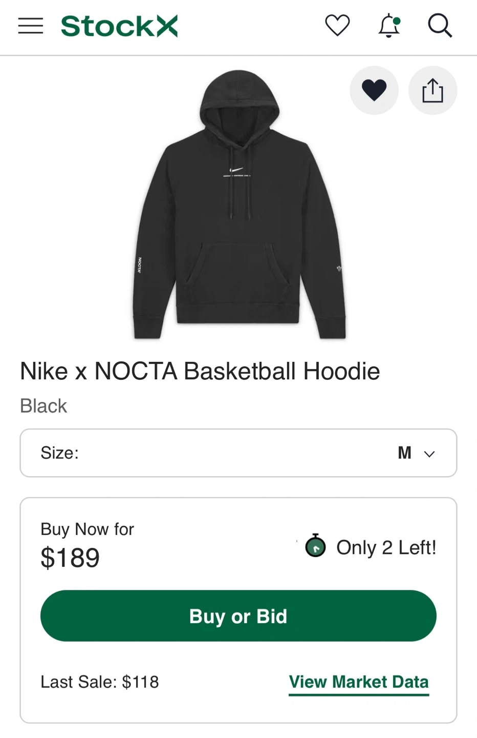
Task: Click the Only 2 Left! label
Action: click(386, 547)
